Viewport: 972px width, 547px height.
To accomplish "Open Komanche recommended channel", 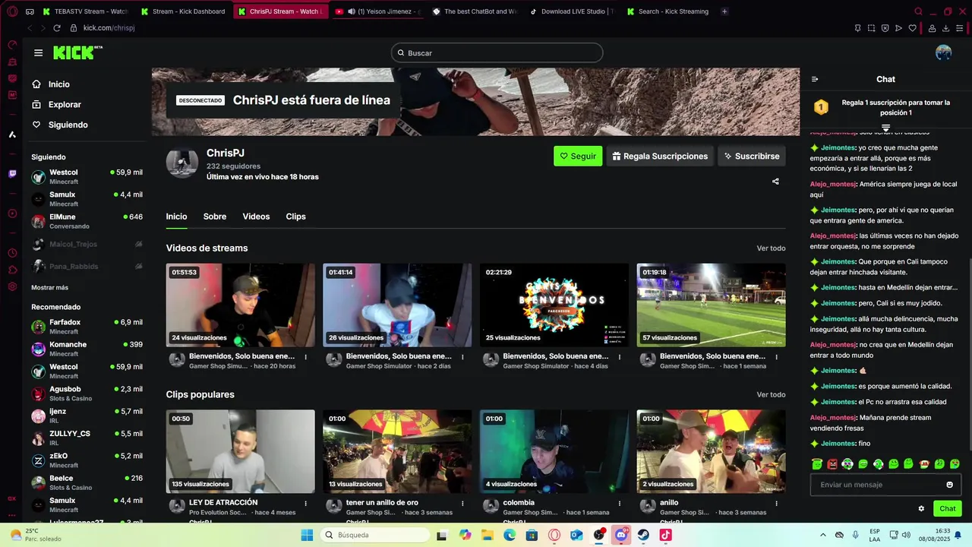I will click(87, 349).
